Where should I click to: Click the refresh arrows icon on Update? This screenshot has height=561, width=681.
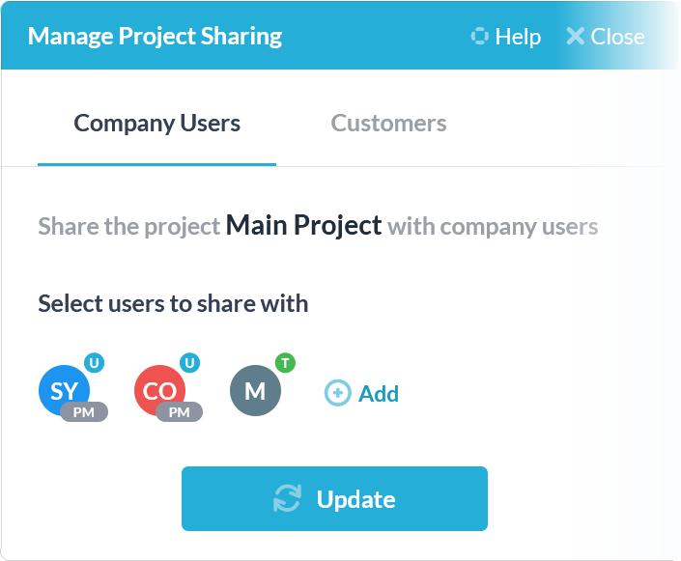(287, 498)
